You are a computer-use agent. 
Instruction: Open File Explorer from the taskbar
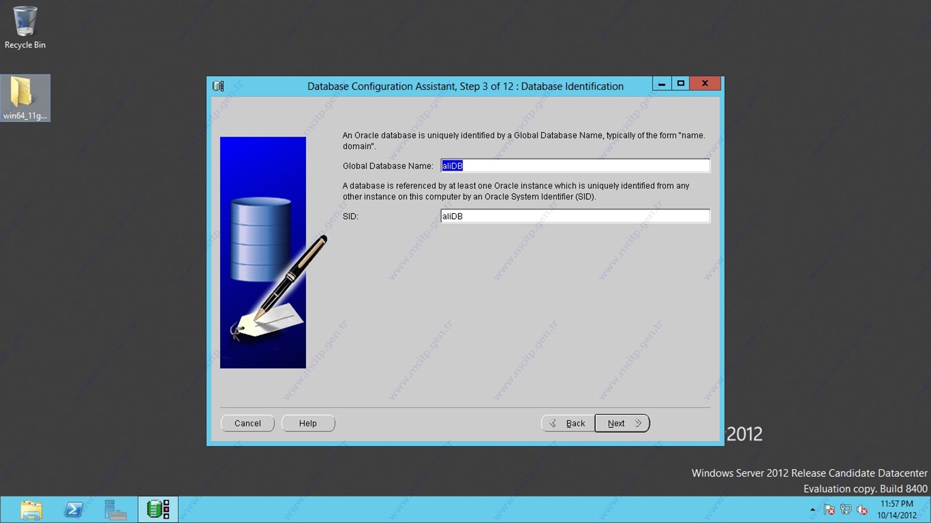[31, 510]
